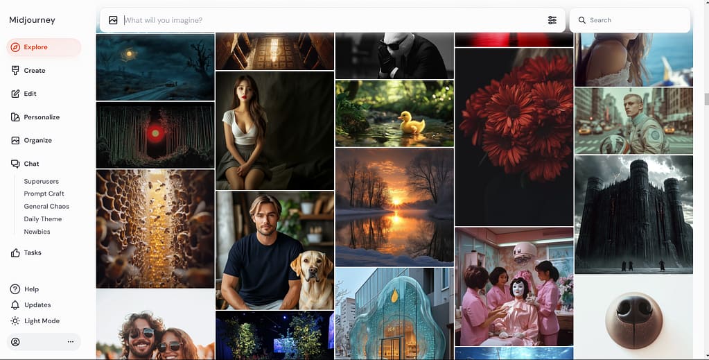Switch to Light Mode label

(x=42, y=320)
